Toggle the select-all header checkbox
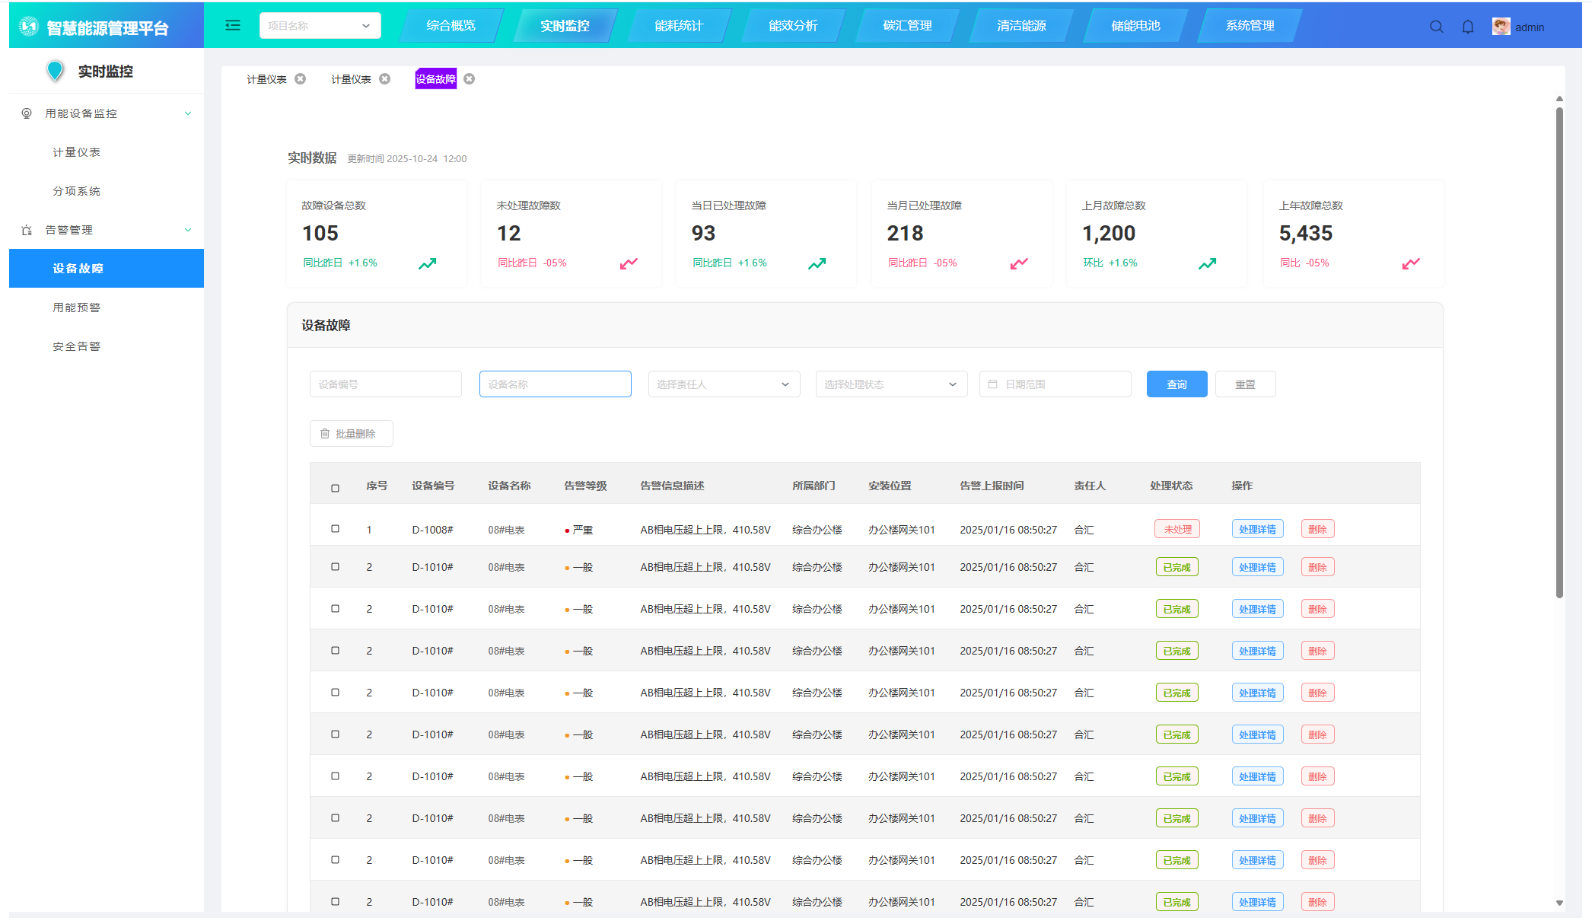The image size is (1592, 924). click(x=335, y=488)
